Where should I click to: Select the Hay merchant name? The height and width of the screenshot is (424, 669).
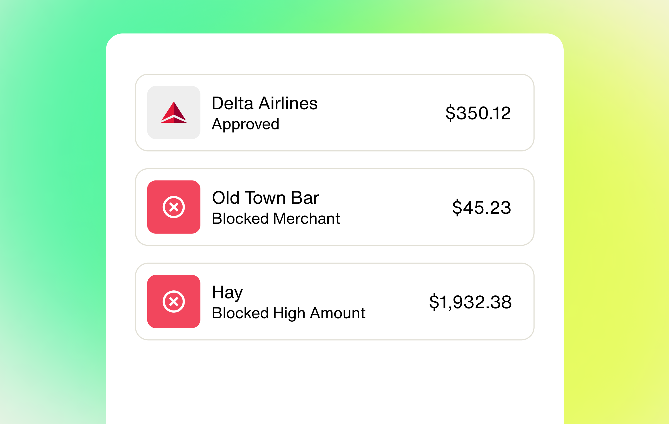[227, 292]
